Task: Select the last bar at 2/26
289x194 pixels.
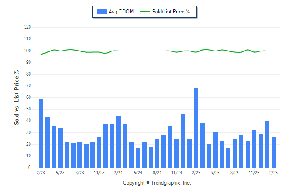Action: [x=274, y=152]
